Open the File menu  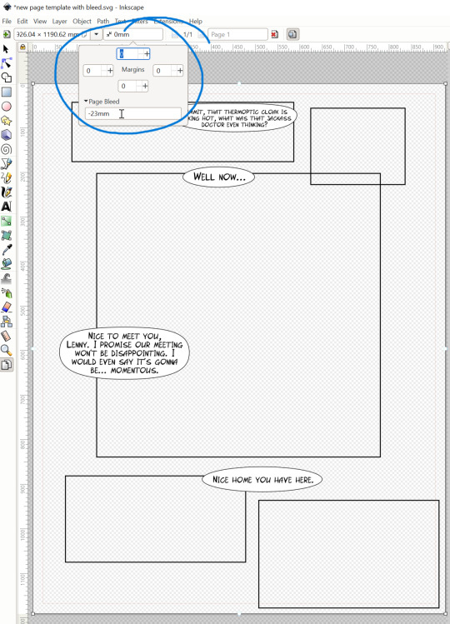pyautogui.click(x=7, y=21)
